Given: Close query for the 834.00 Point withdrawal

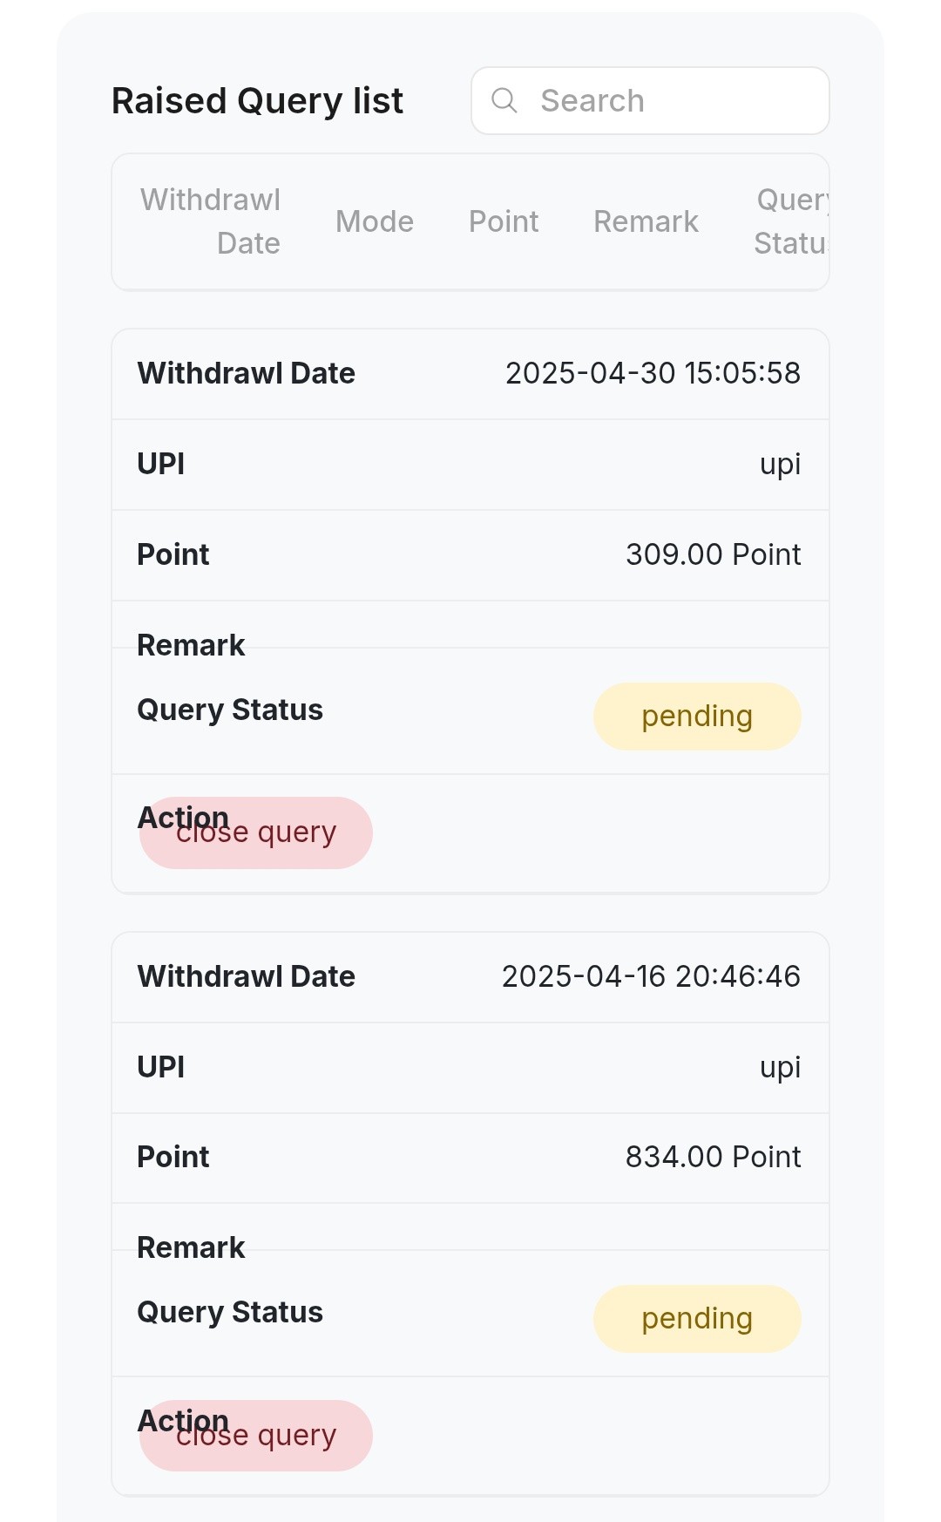Looking at the screenshot, I should pos(256,1435).
